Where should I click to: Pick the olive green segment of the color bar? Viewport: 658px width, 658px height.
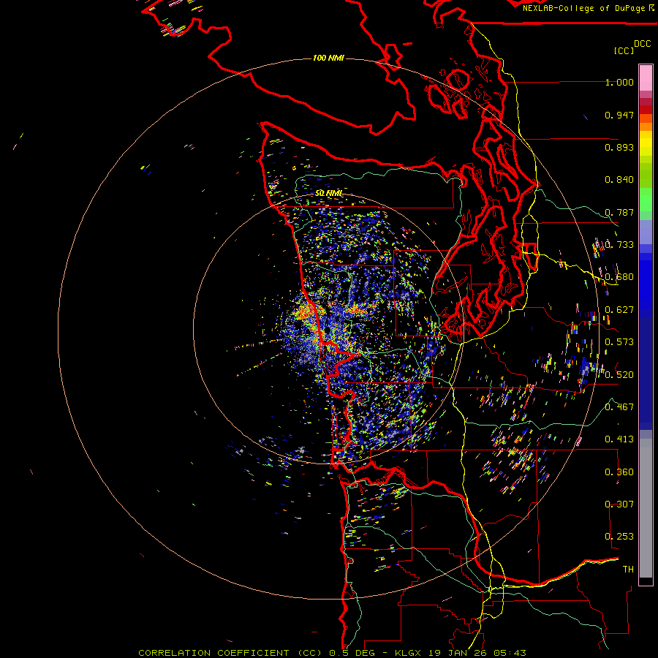646,175
